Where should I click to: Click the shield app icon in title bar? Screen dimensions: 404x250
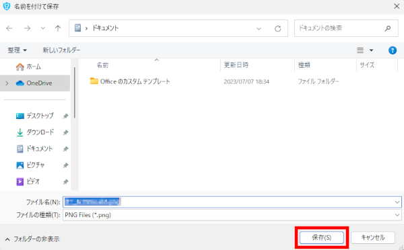click(7, 6)
